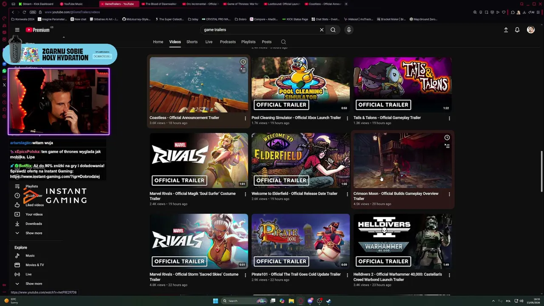The height and width of the screenshot is (306, 544).
Task: Open more options for Storm costume trailer
Action: (245, 275)
